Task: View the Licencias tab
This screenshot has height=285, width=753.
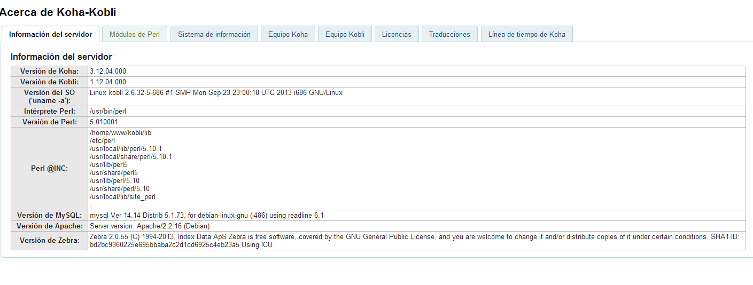Action: 397,34
